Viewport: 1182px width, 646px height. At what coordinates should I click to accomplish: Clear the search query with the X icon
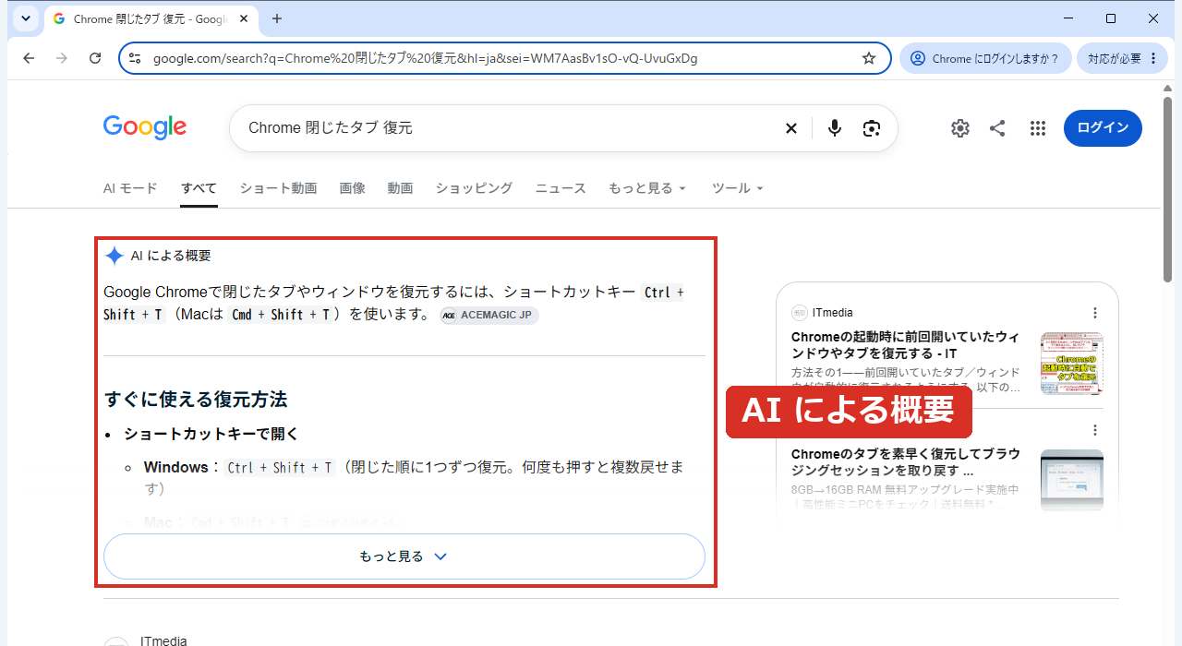[x=791, y=128]
